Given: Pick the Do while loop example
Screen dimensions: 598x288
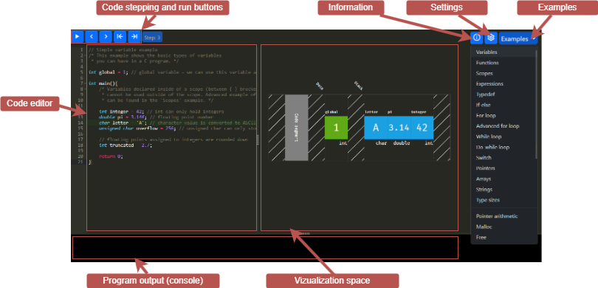Looking at the screenshot, I should pos(504,147).
